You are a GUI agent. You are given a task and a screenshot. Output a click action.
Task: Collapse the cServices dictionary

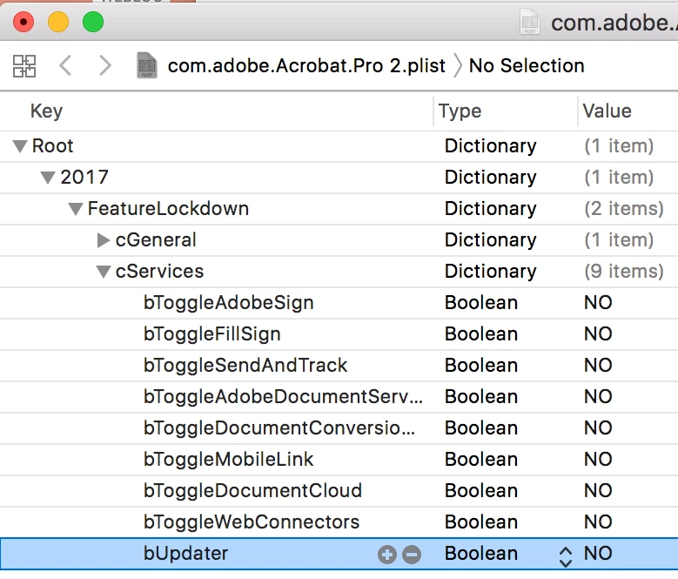[x=104, y=272]
